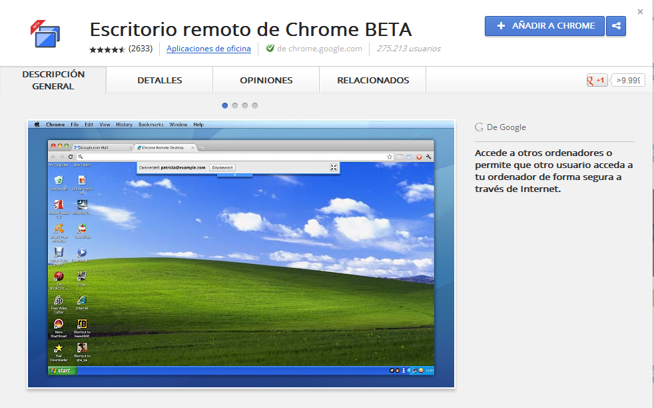
Task: Click the De Google publisher text
Action: click(x=506, y=127)
